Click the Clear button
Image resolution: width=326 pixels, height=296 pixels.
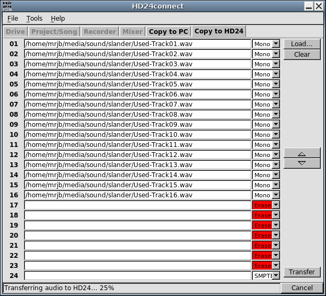click(x=302, y=55)
